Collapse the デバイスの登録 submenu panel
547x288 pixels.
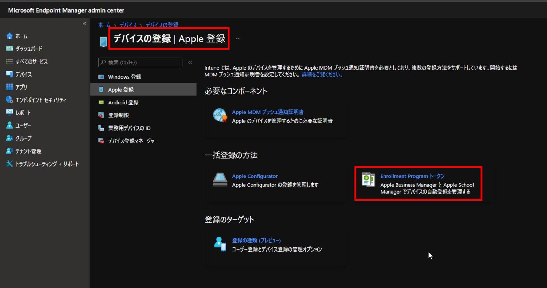(190, 62)
